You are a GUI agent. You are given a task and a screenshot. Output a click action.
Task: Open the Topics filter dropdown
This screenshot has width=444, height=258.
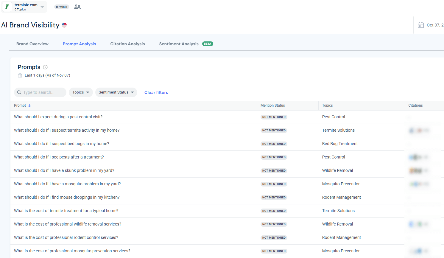coord(81,92)
